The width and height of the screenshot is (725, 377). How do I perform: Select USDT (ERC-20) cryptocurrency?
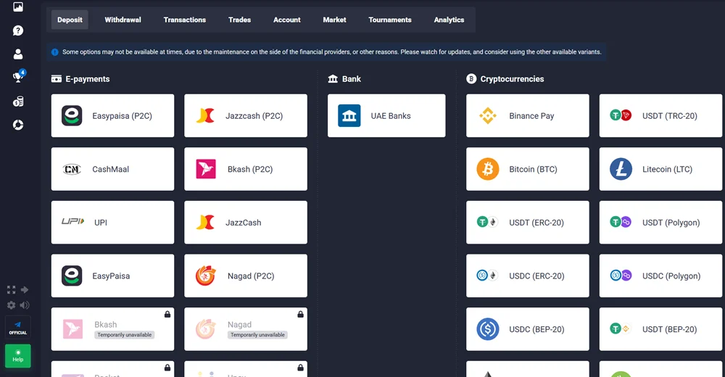pos(528,223)
